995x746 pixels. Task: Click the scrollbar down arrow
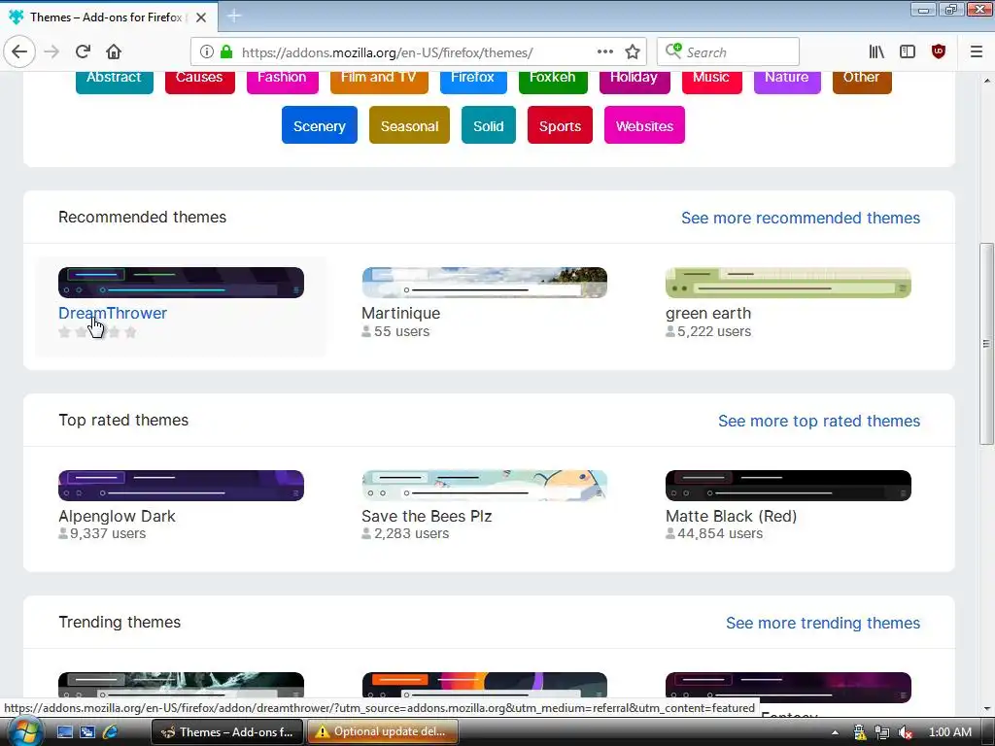[x=986, y=708]
